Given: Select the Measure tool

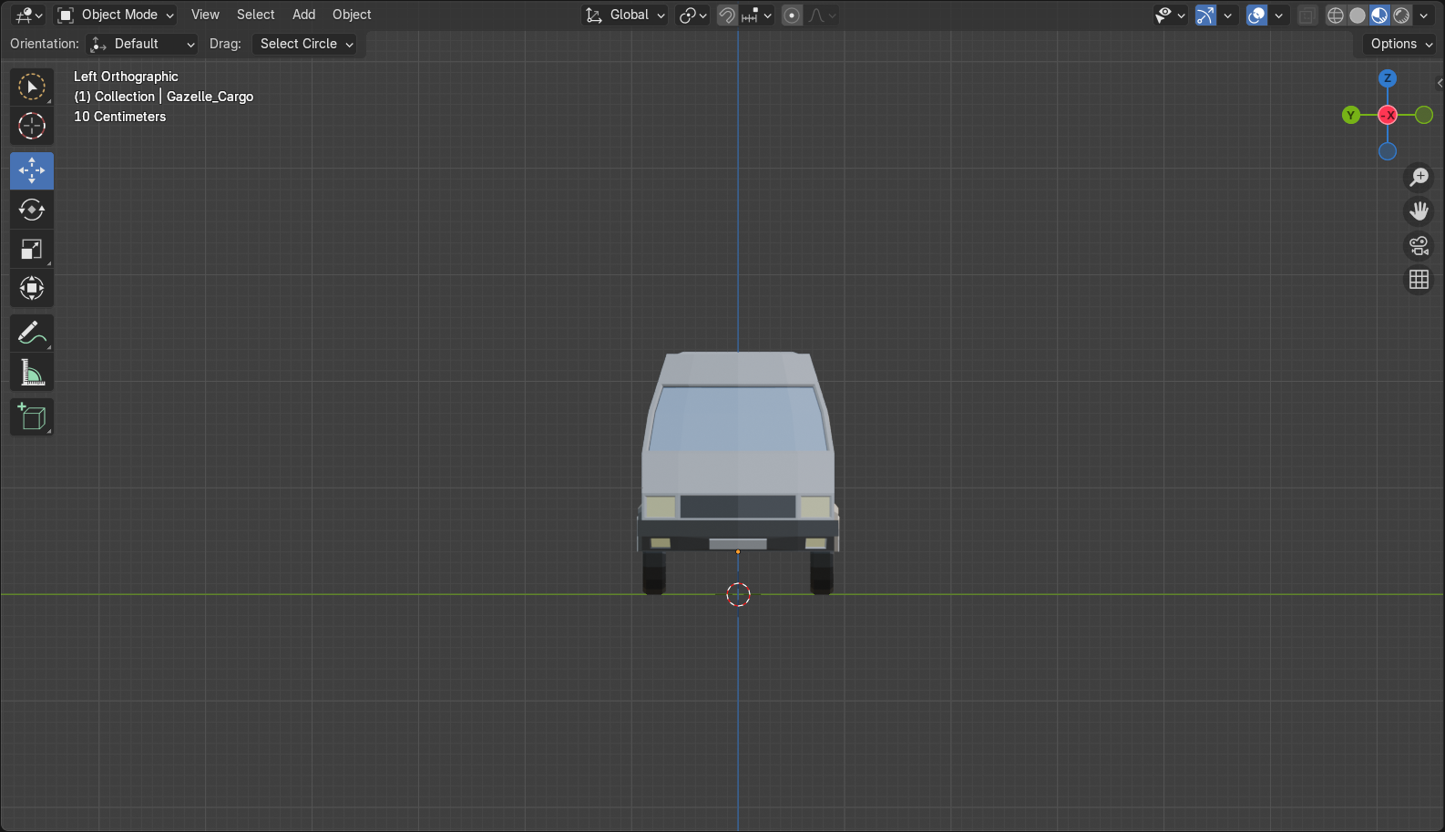Looking at the screenshot, I should coord(32,373).
